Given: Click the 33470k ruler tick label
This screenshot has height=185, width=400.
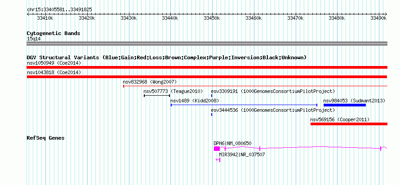Looking at the screenshot, I should [x=295, y=18].
